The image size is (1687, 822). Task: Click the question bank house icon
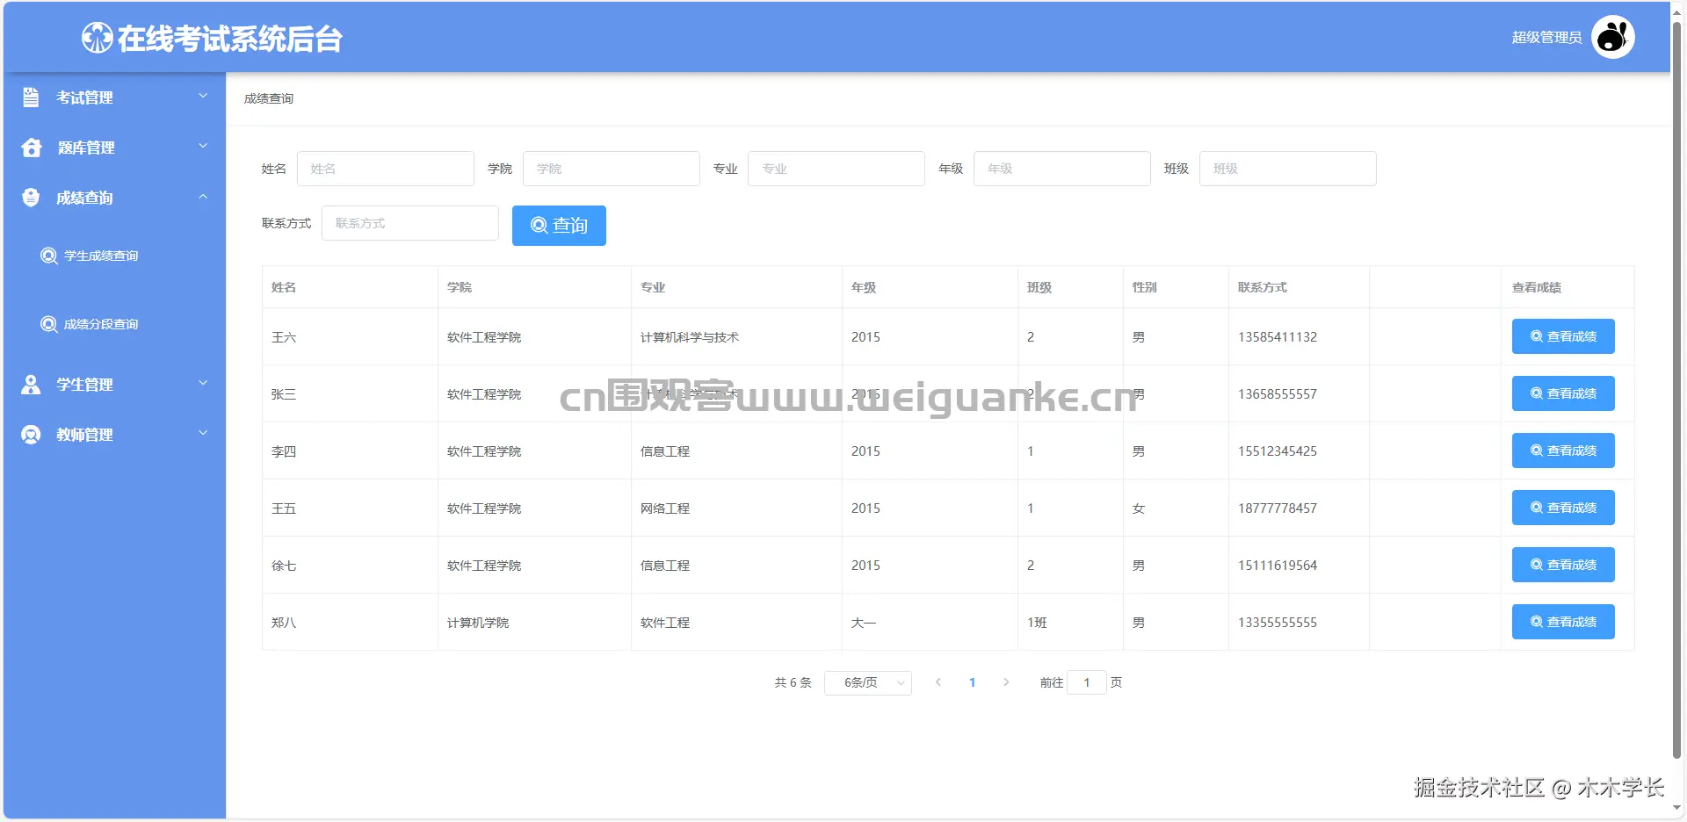[x=32, y=148]
